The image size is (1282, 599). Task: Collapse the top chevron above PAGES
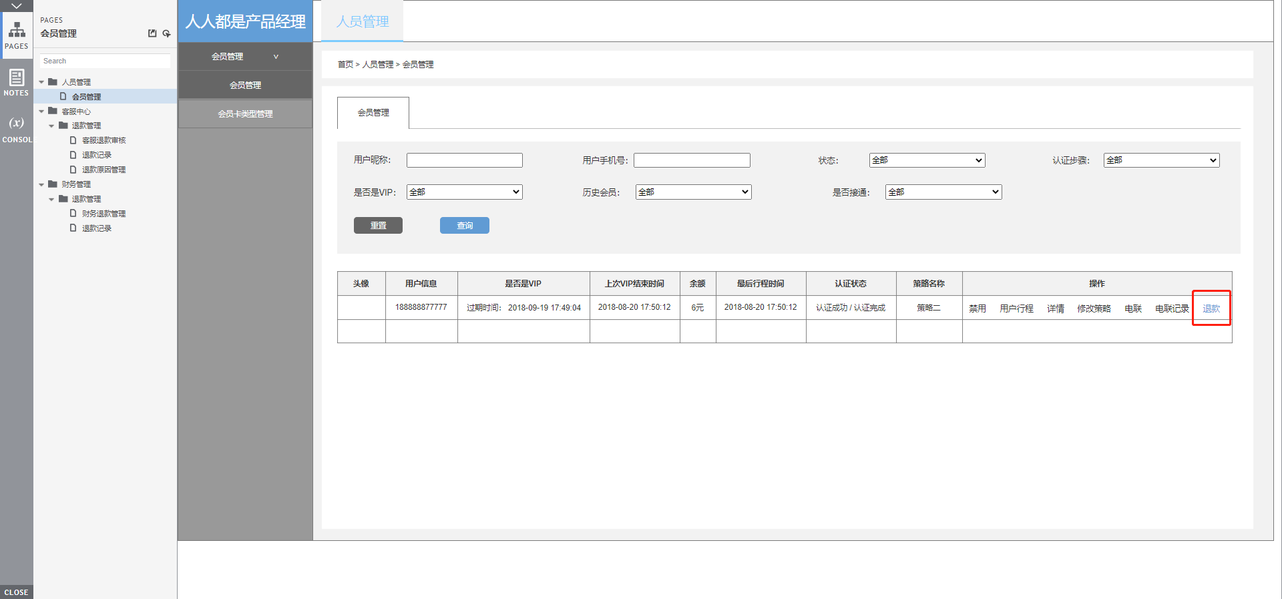point(17,6)
